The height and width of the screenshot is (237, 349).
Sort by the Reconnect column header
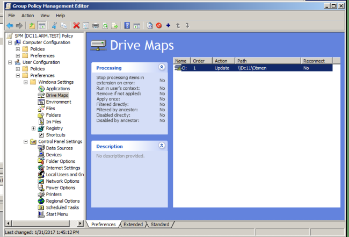[x=317, y=61]
